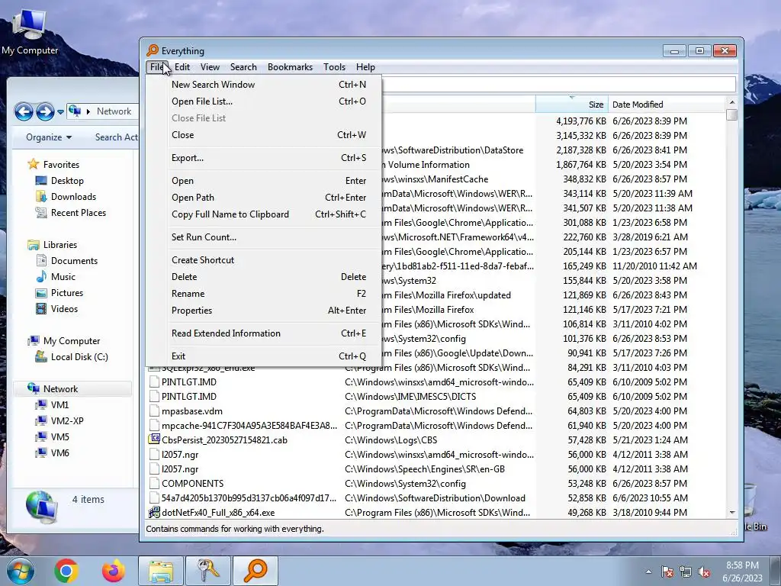Select Music library in sidebar

56,276
